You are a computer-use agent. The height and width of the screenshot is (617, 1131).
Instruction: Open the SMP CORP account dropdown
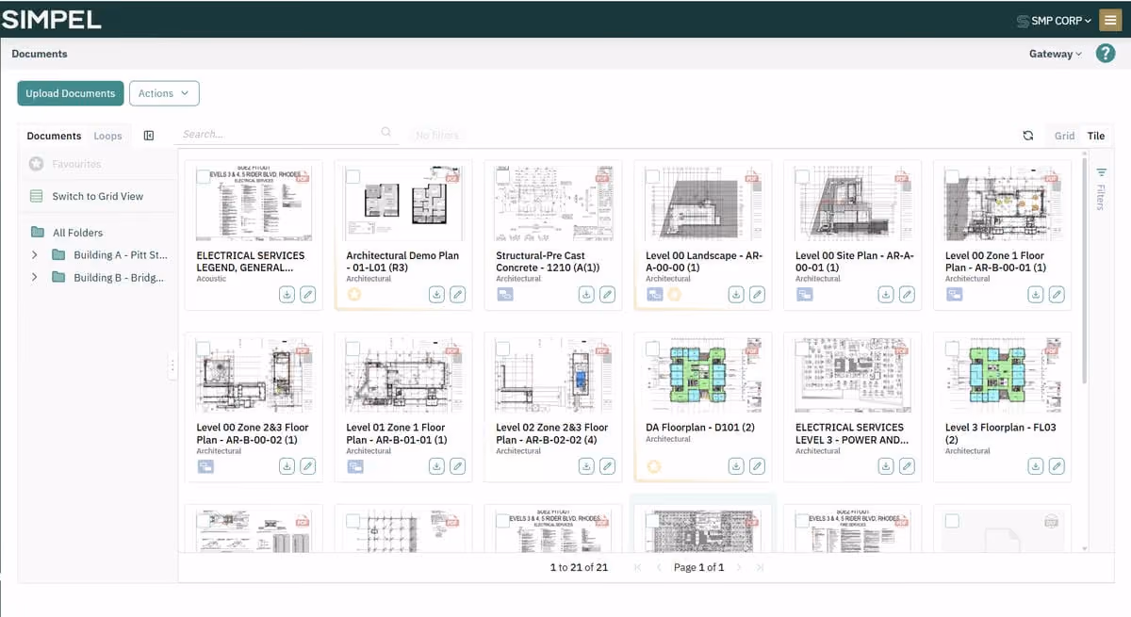(1054, 20)
